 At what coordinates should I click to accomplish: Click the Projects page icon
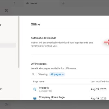[x=35, y=89]
